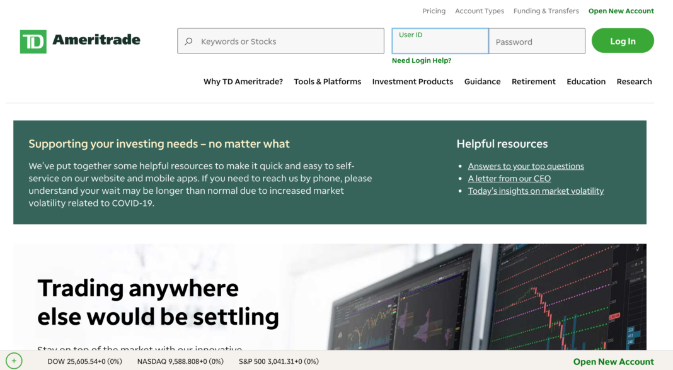
Task: Select the Education menu item
Action: click(x=585, y=81)
